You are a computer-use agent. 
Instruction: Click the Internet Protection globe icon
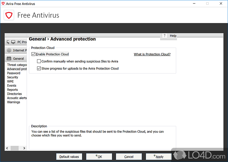point(9,50)
